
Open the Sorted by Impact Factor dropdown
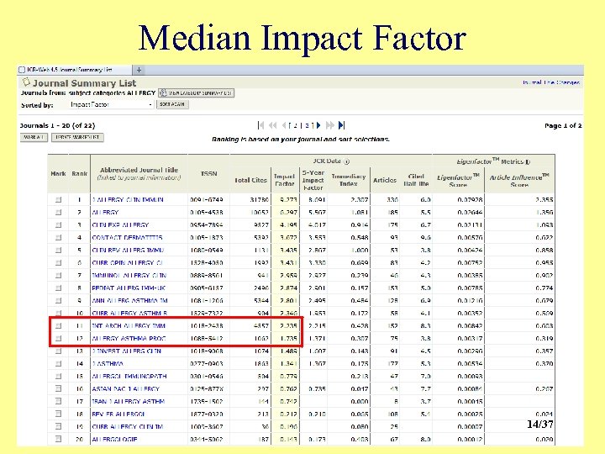point(111,104)
